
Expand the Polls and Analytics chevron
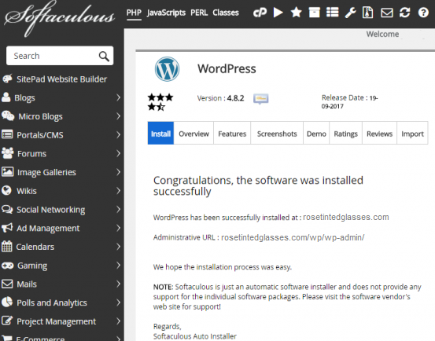pos(119,302)
